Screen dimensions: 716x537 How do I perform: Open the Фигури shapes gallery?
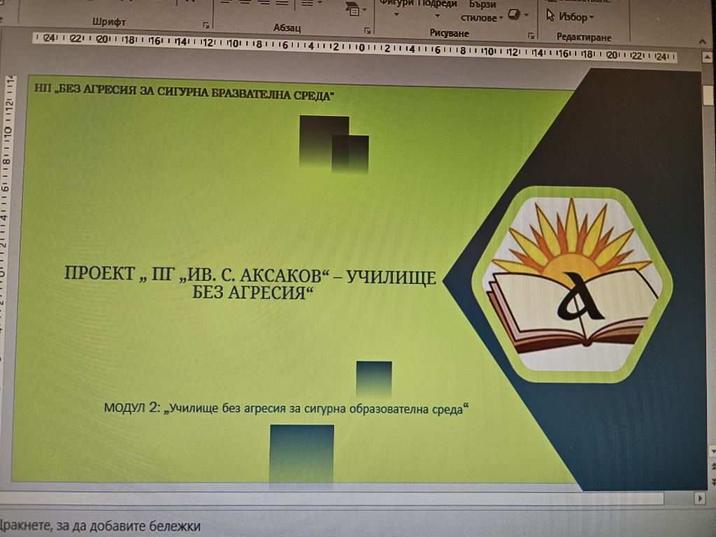click(x=396, y=8)
